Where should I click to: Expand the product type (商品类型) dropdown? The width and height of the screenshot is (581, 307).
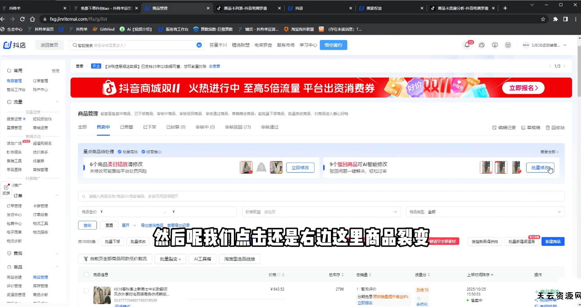[x=485, y=212]
